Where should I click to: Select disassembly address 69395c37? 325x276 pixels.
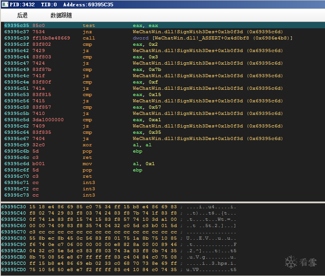(x=17, y=32)
